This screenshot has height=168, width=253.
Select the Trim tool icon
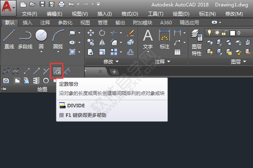coord(114,33)
